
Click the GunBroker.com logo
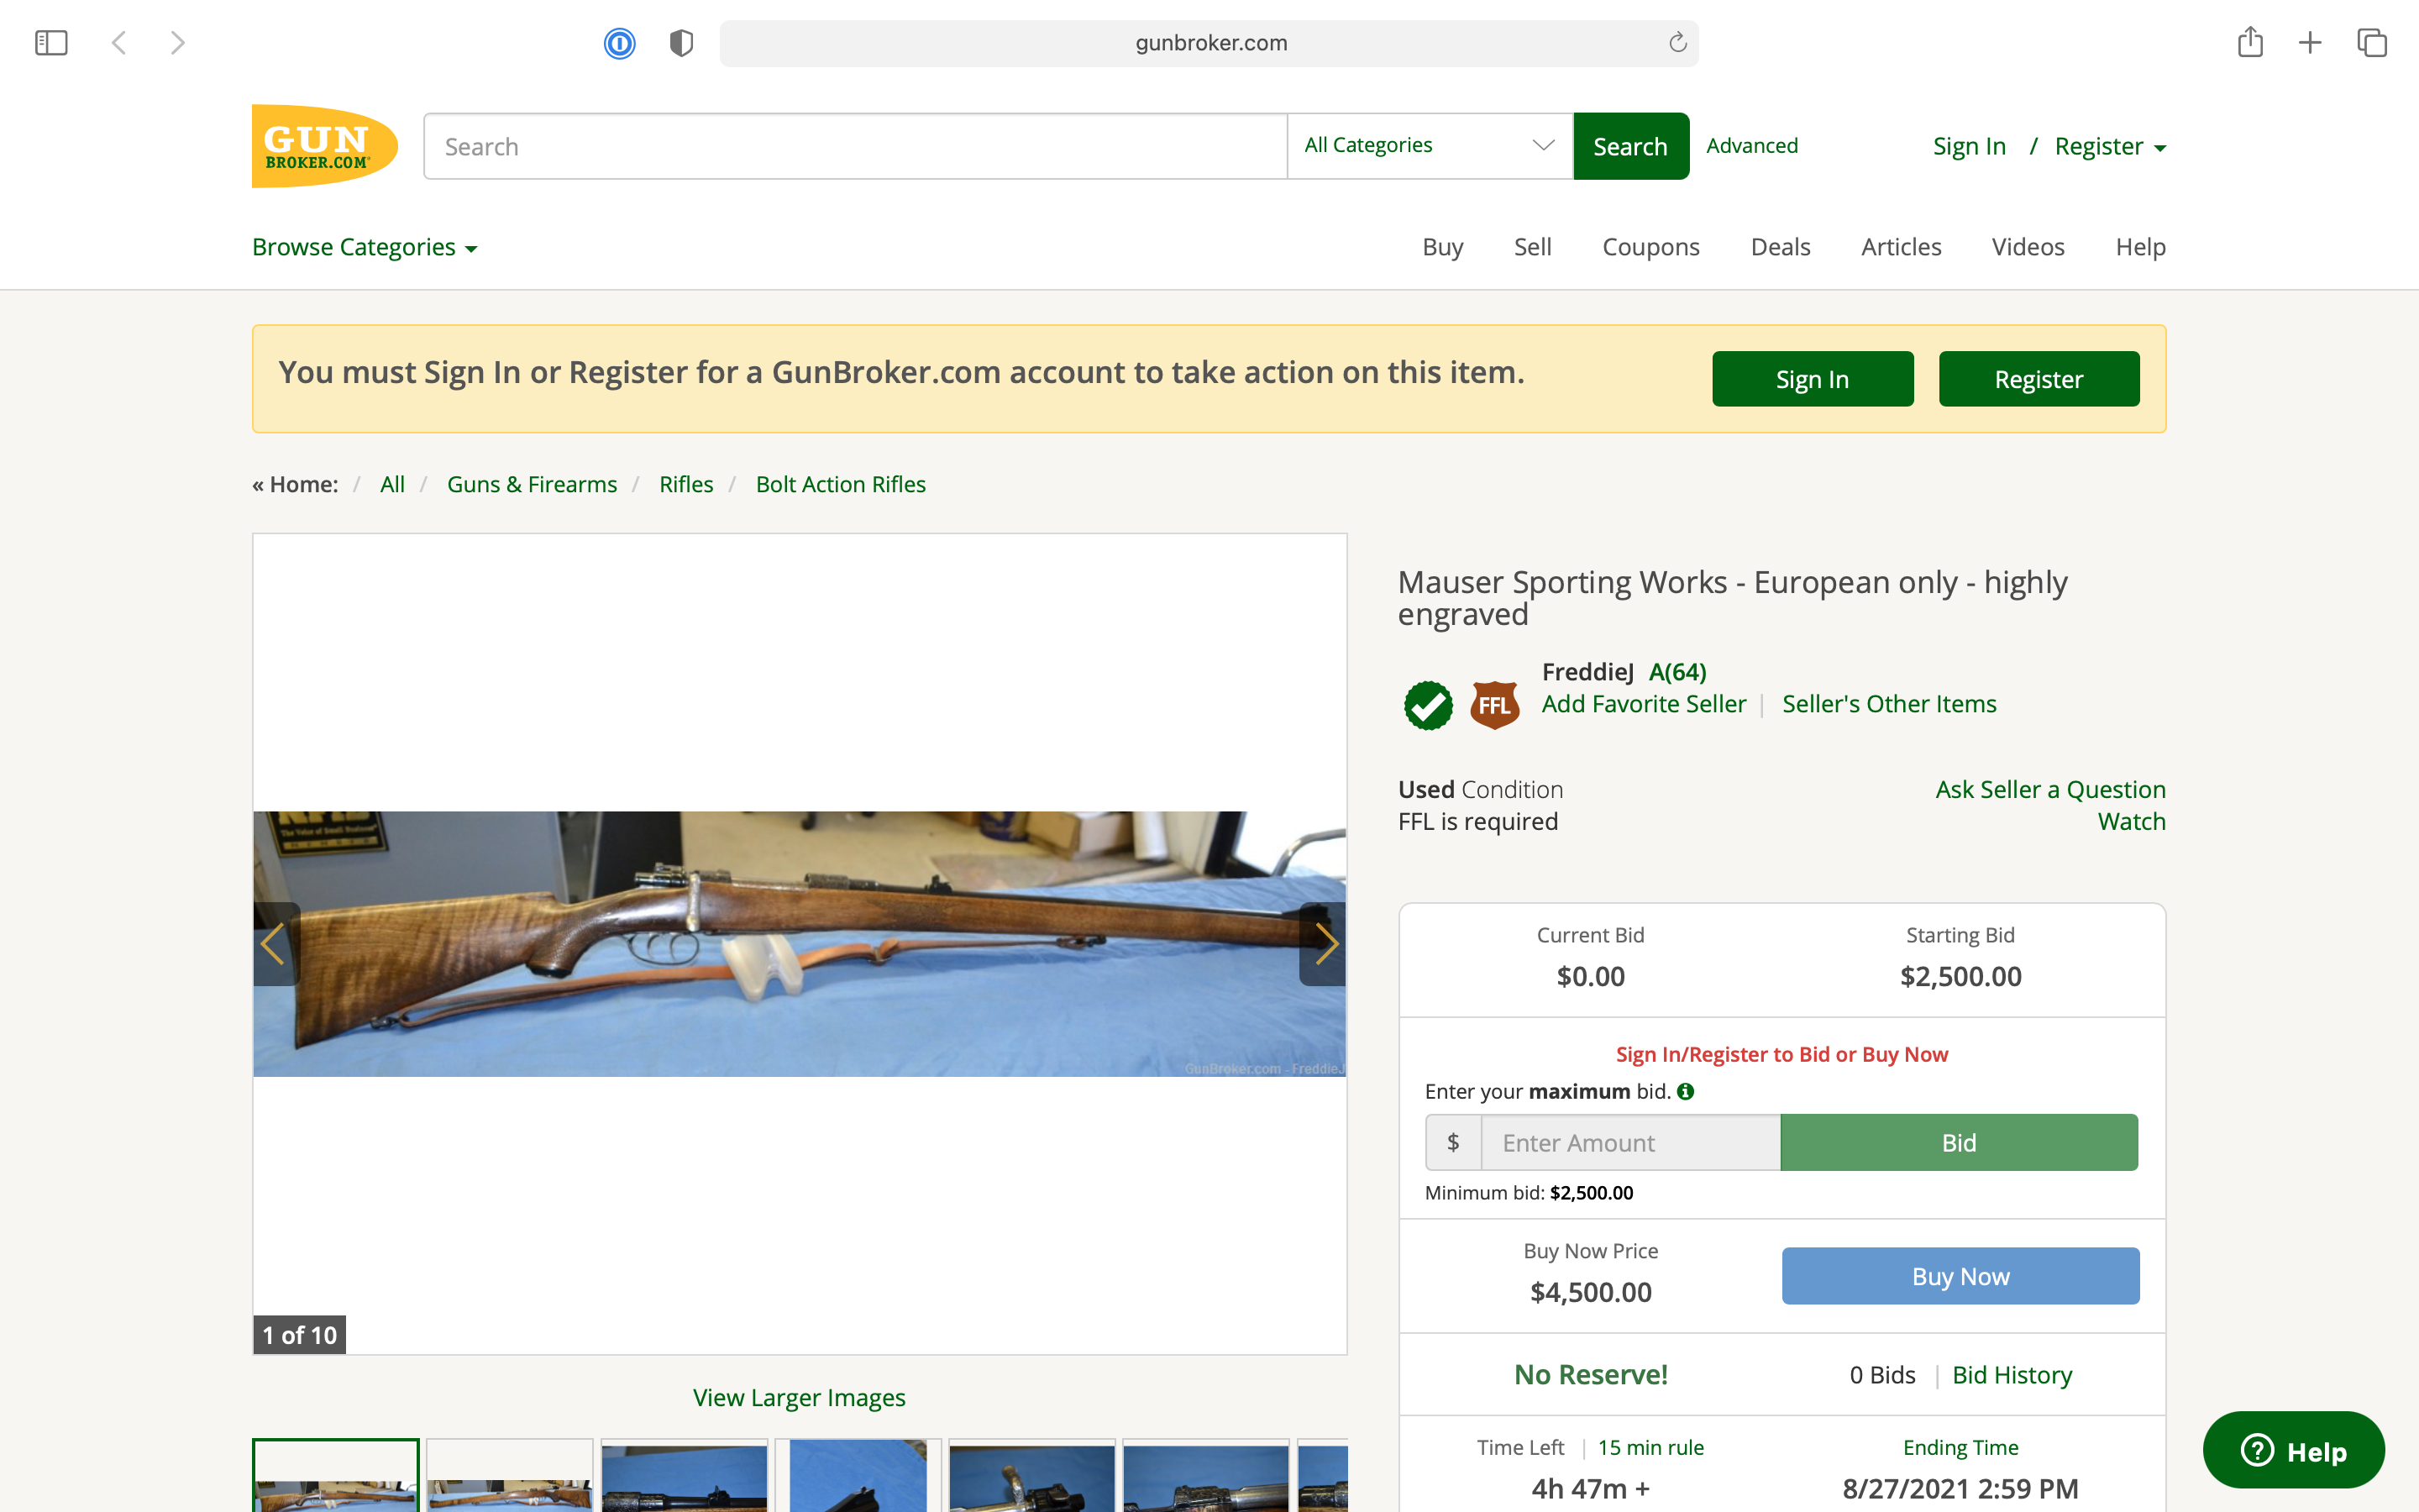pos(325,146)
